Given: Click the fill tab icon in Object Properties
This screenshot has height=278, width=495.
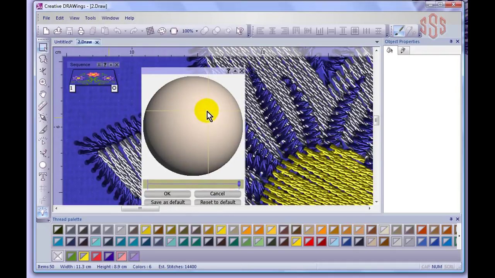Looking at the screenshot, I should (390, 50).
